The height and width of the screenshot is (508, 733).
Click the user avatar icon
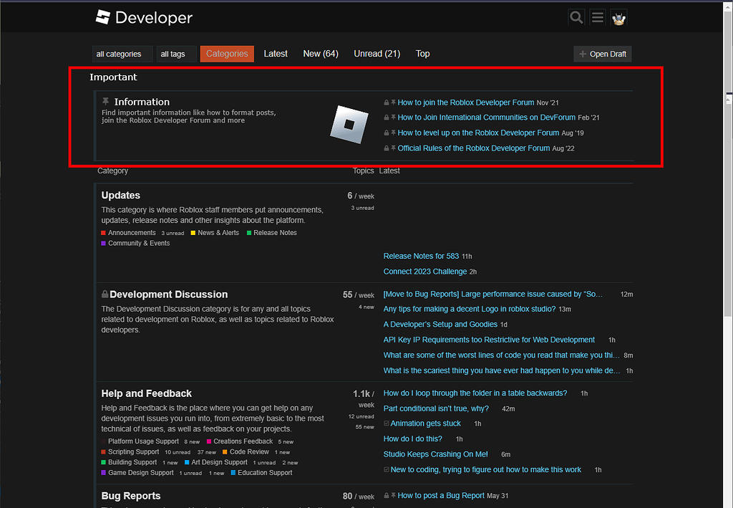click(618, 18)
